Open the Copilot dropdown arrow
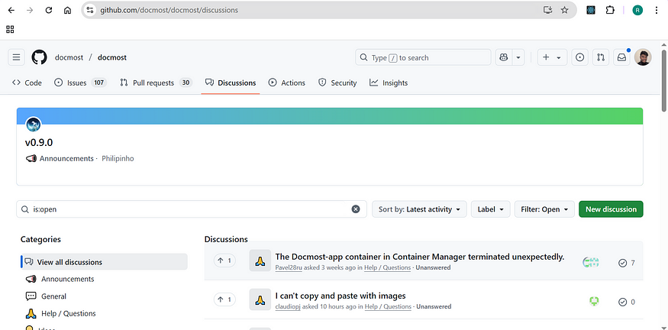 pos(518,57)
